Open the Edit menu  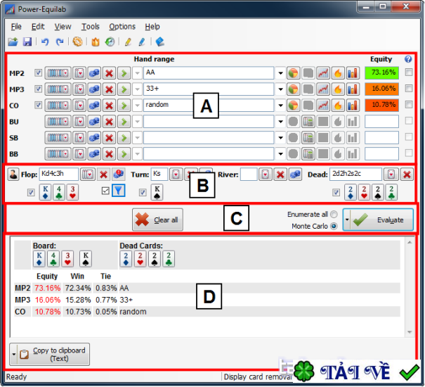38,27
